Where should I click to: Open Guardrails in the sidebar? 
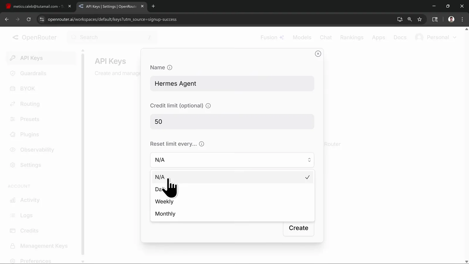click(x=41, y=73)
